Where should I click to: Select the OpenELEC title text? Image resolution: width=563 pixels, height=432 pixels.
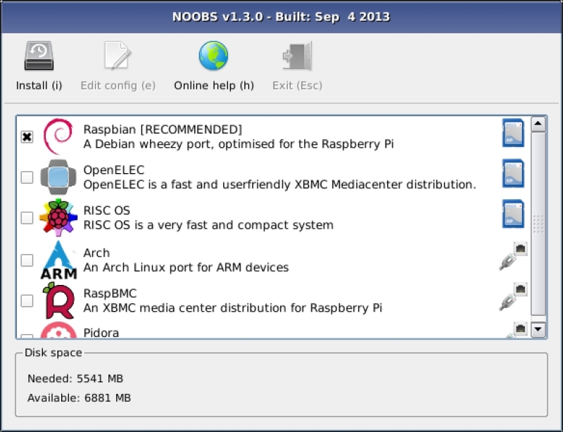pyautogui.click(x=114, y=170)
